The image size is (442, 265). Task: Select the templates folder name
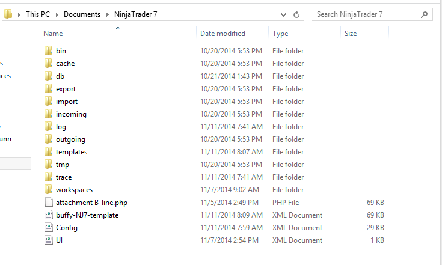(72, 152)
